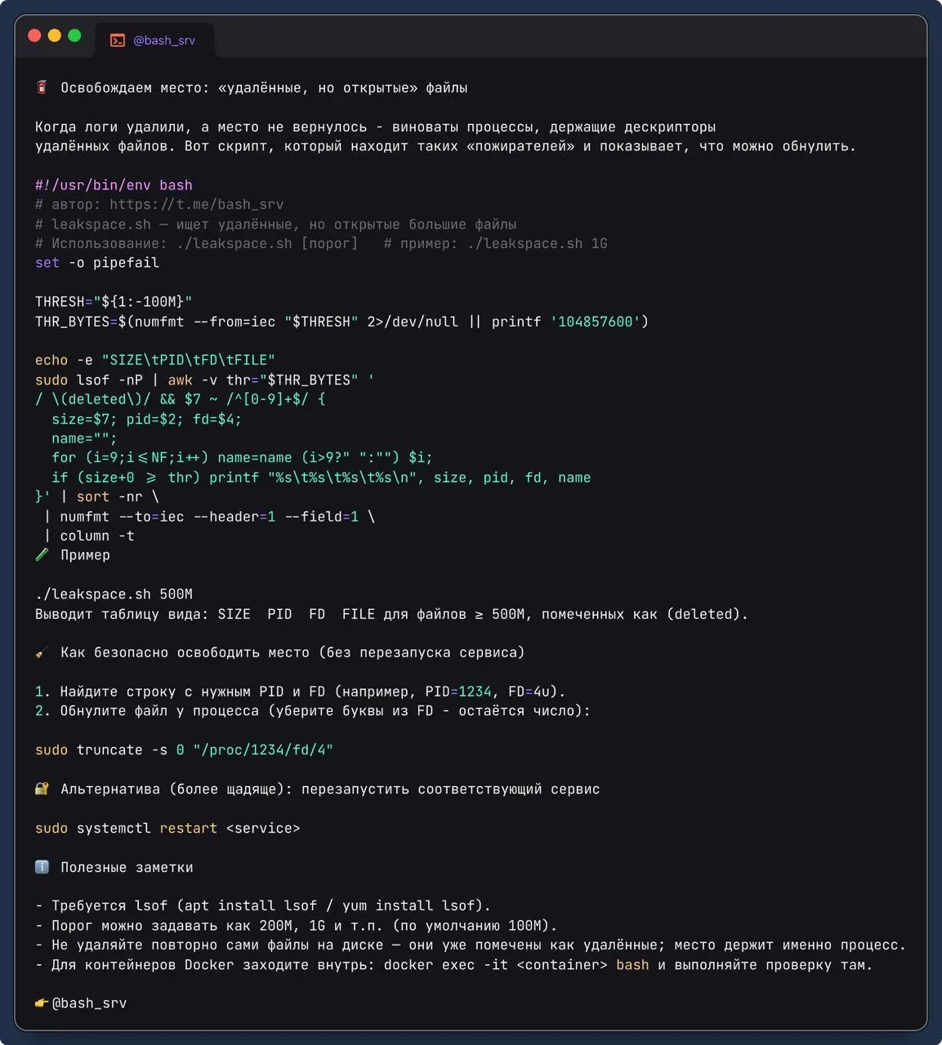The height and width of the screenshot is (1045, 942).
Task: Click the info emoji beside Полезные заметки
Action: pyautogui.click(x=42, y=867)
